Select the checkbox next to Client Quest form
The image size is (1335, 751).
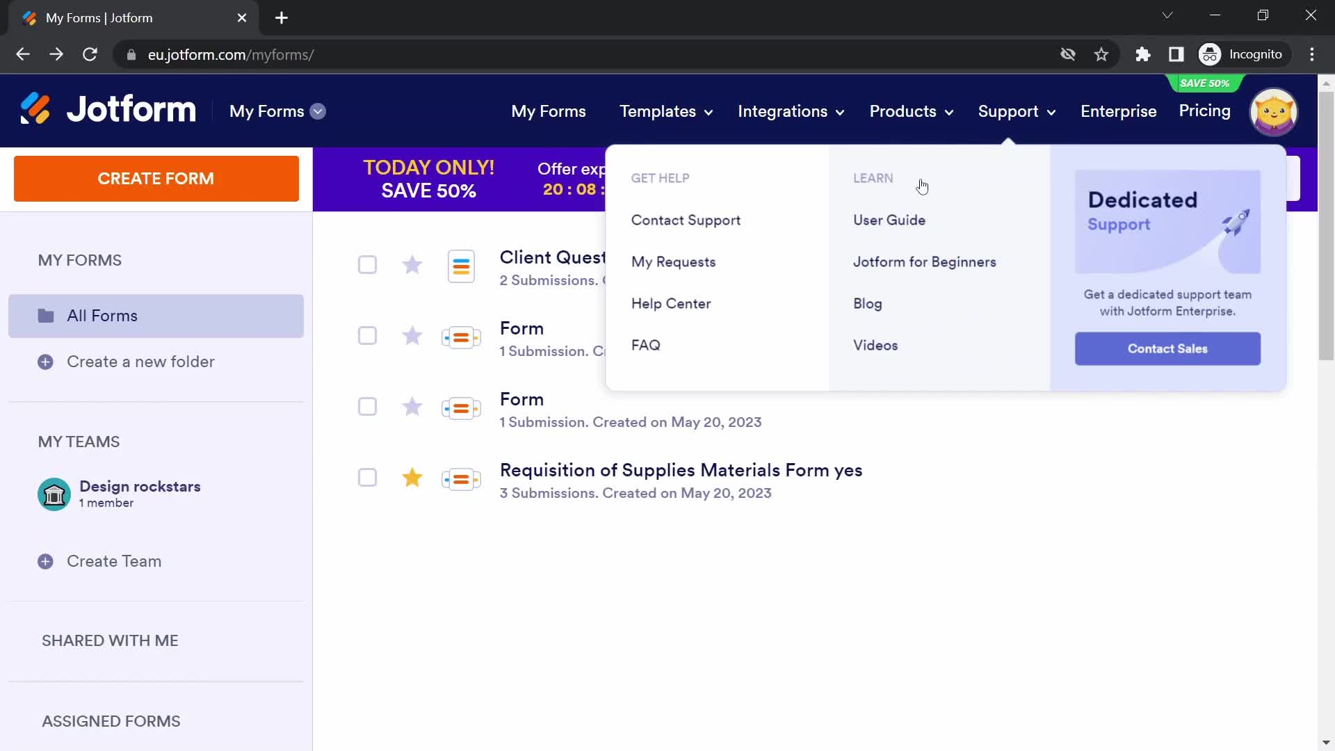coord(368,265)
